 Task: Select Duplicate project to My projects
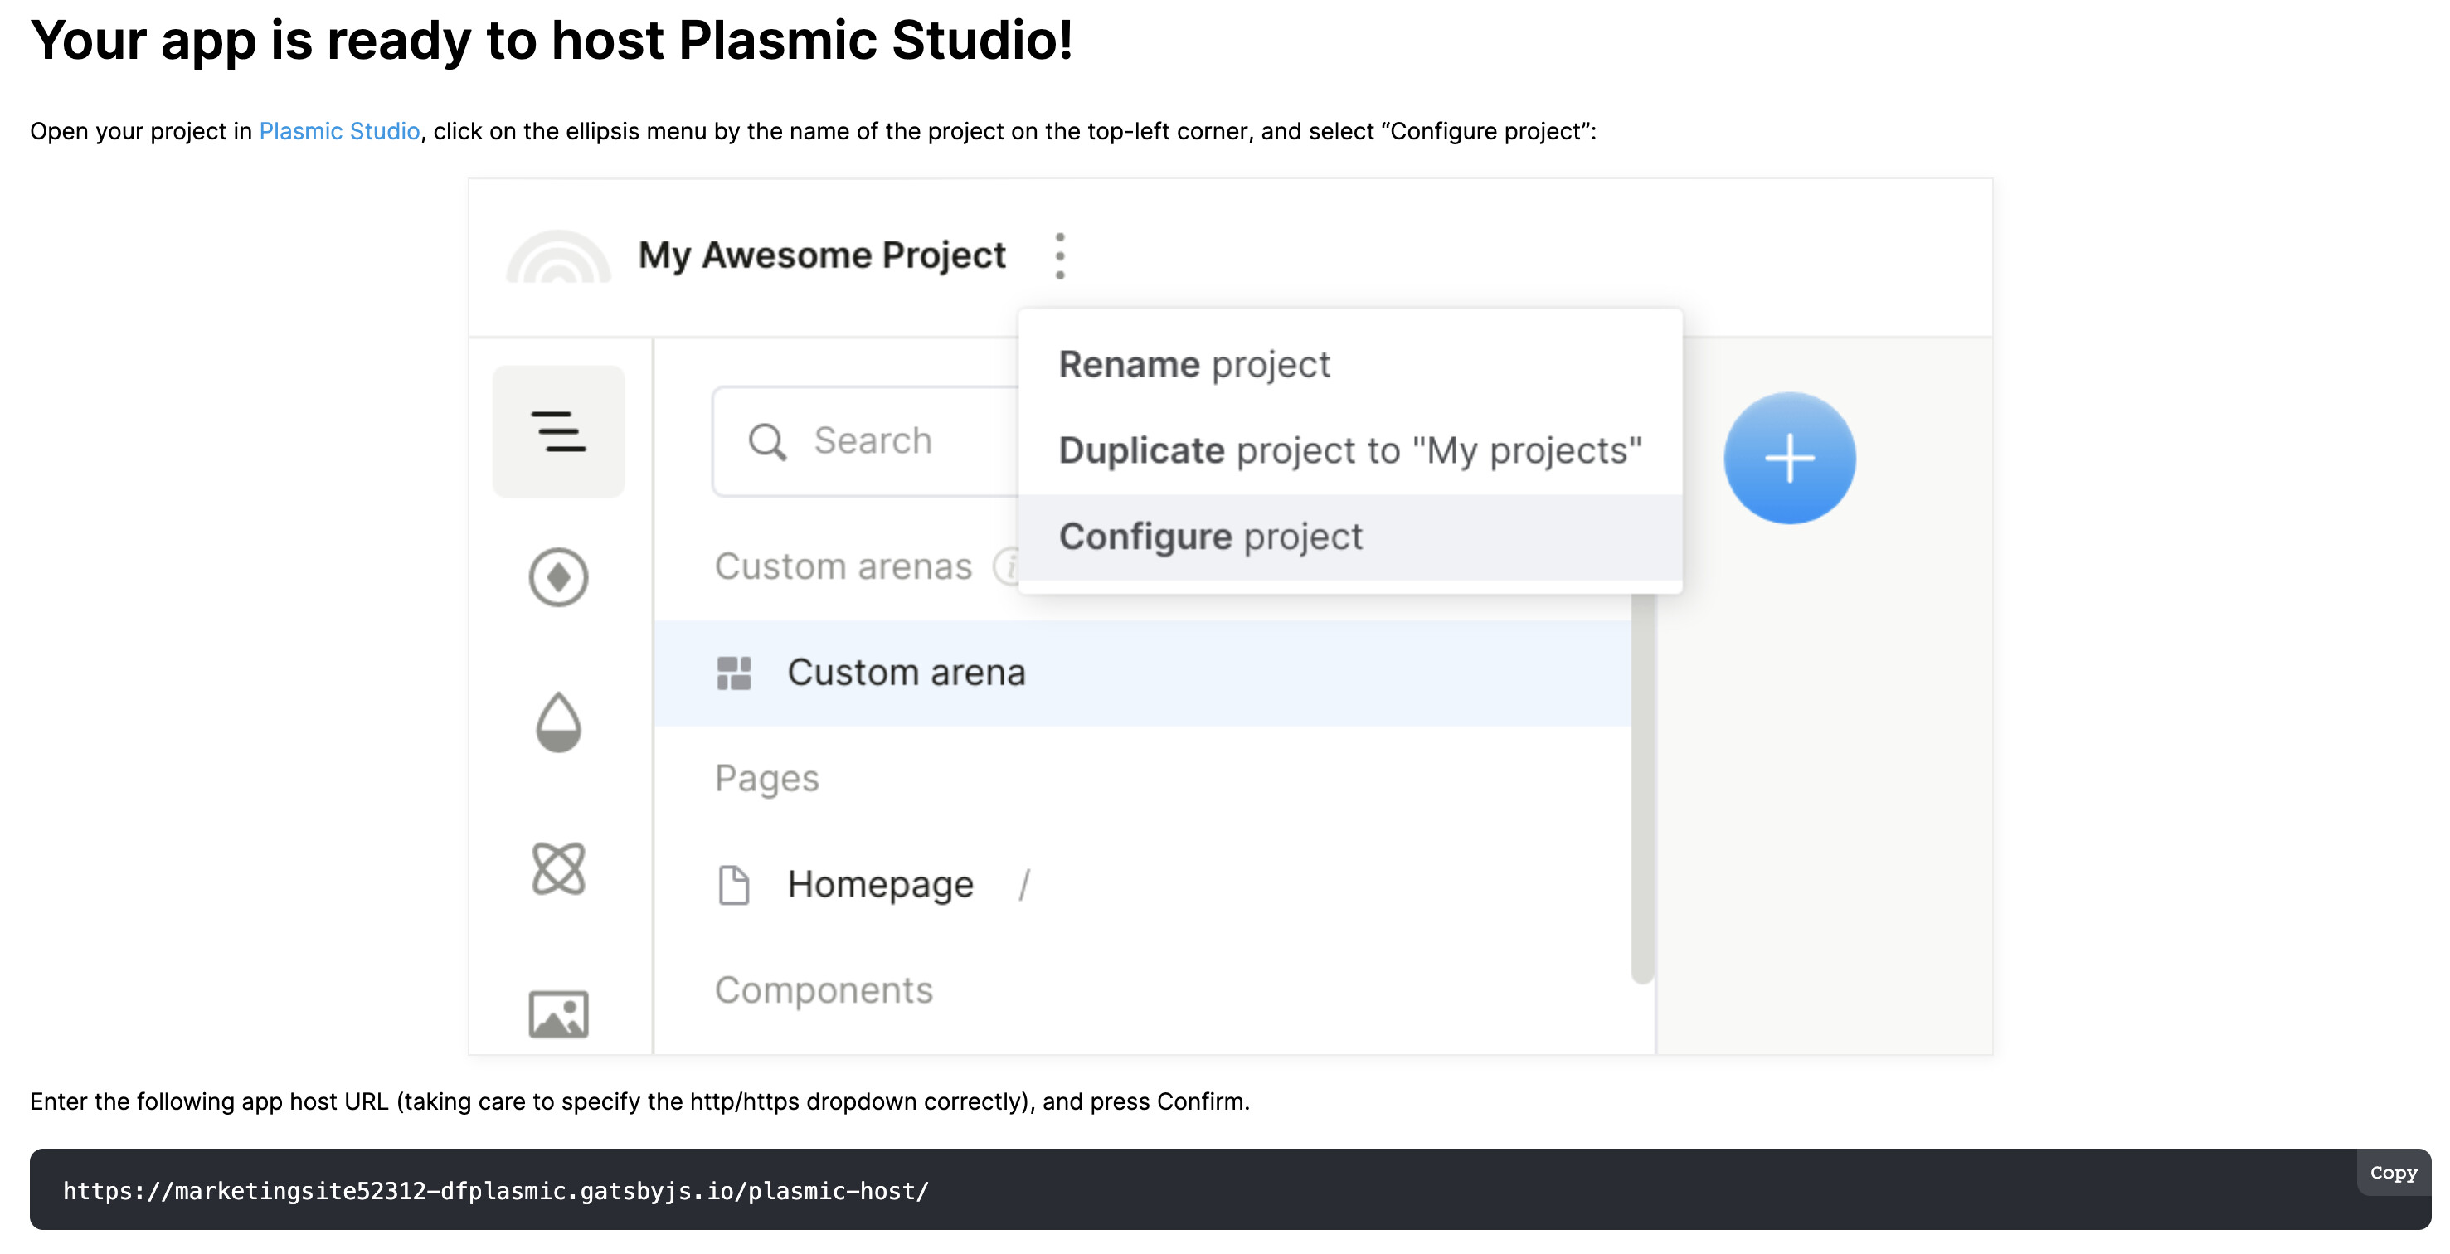coord(1349,450)
